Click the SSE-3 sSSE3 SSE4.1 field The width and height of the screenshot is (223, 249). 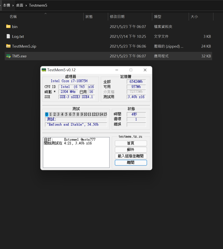click(x=77, y=97)
